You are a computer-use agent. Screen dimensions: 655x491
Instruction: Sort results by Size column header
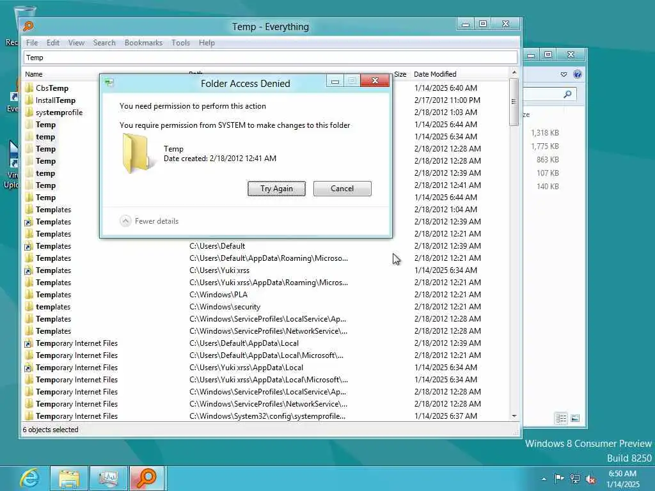400,74
